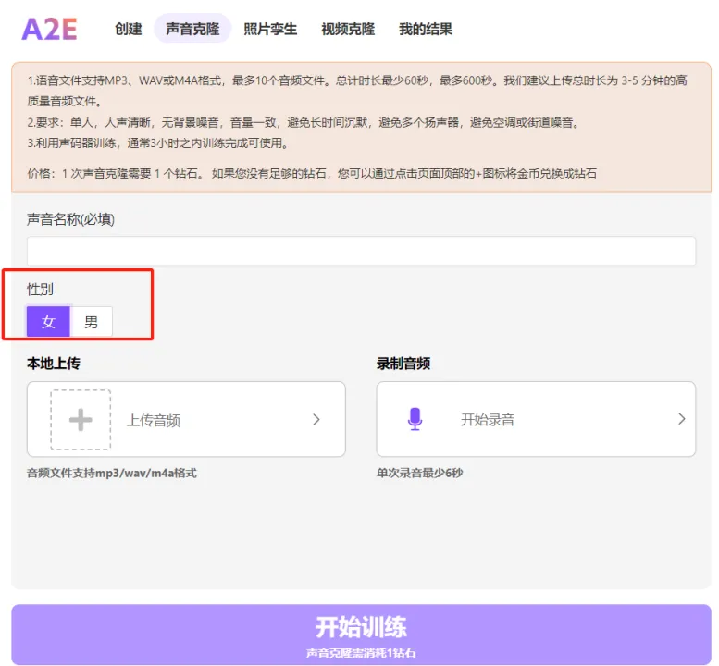Click the plus upload icon
719x666 pixels.
81,419
